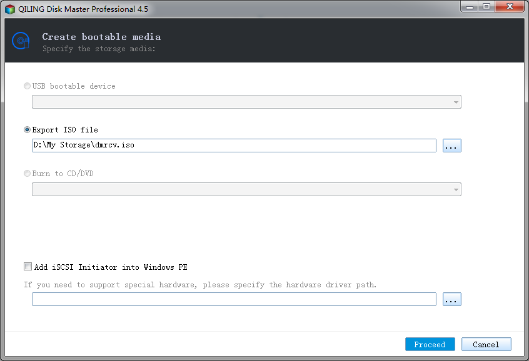The height and width of the screenshot is (361, 529).
Task: Maximize the QILING Disk Master window
Action: coord(486,7)
